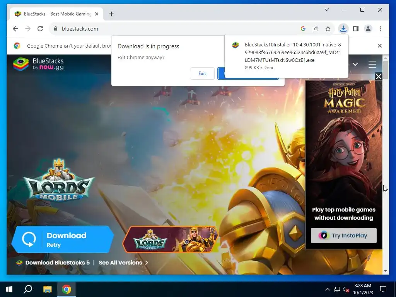
Task: Click the Chrome logo in info bar
Action: 17,46
